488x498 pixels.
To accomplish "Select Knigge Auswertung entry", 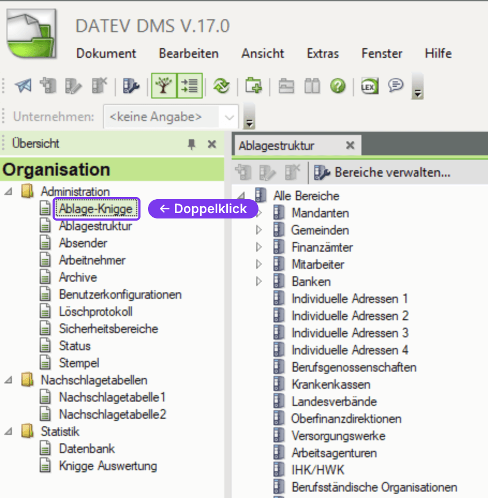I will 108,466.
